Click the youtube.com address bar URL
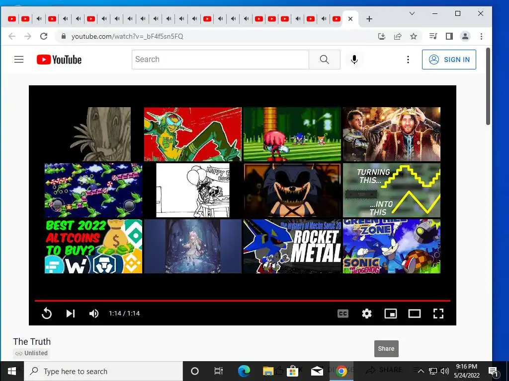This screenshot has width=509, height=381. (127, 36)
